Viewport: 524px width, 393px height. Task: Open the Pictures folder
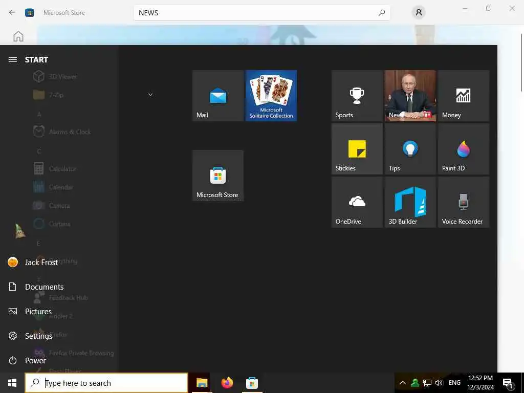(x=59, y=312)
